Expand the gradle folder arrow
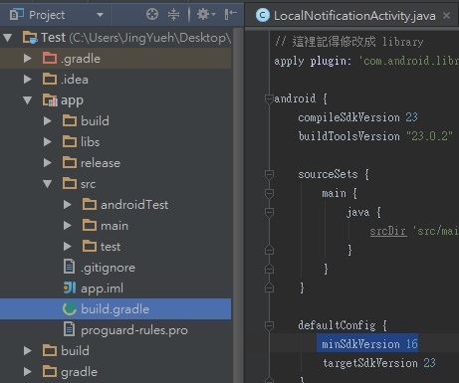459x383 pixels. (28, 372)
